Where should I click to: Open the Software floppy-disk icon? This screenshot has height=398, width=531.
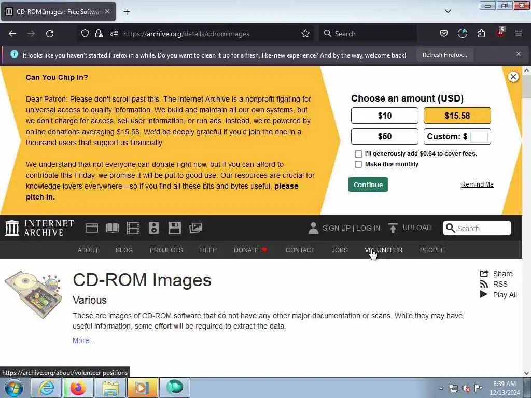pos(175,228)
